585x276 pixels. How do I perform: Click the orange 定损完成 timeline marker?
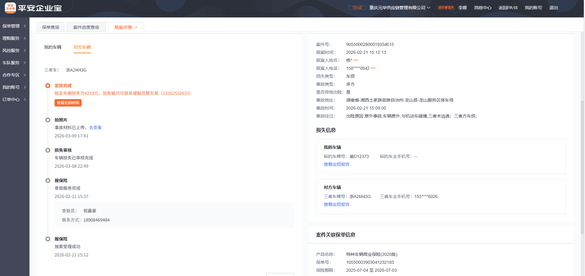48,86
